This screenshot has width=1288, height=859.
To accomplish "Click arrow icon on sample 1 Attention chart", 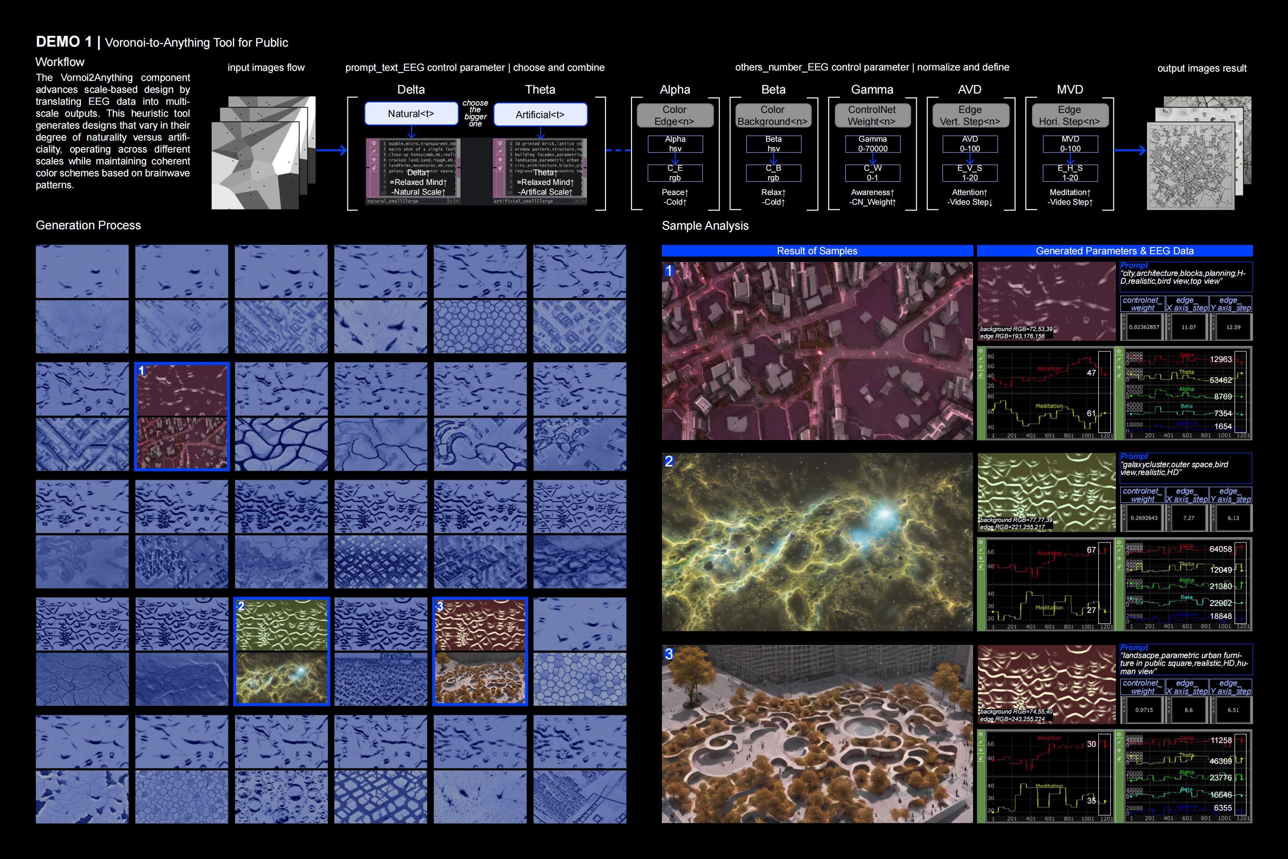I will [981, 367].
